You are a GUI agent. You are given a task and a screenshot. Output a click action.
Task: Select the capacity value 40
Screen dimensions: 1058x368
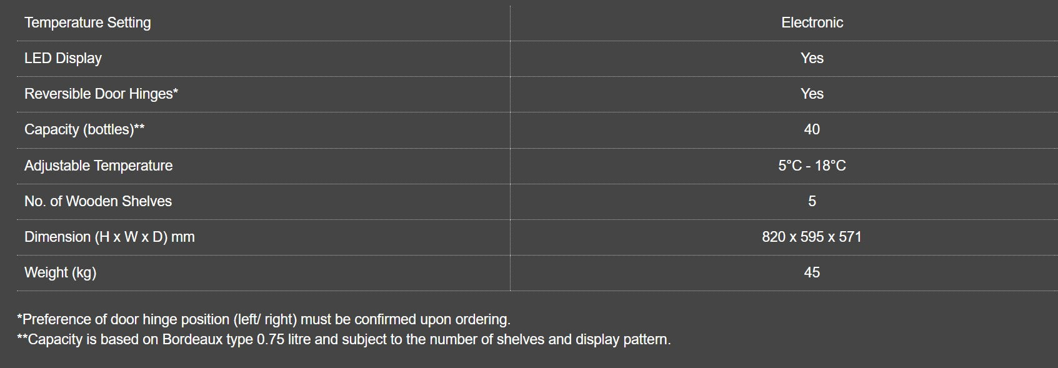tap(812, 129)
